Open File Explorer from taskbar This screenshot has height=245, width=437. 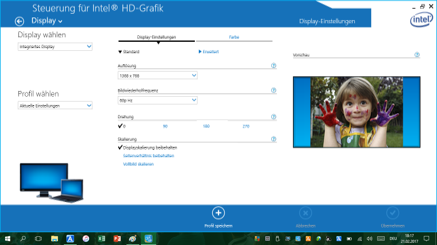tap(55, 239)
